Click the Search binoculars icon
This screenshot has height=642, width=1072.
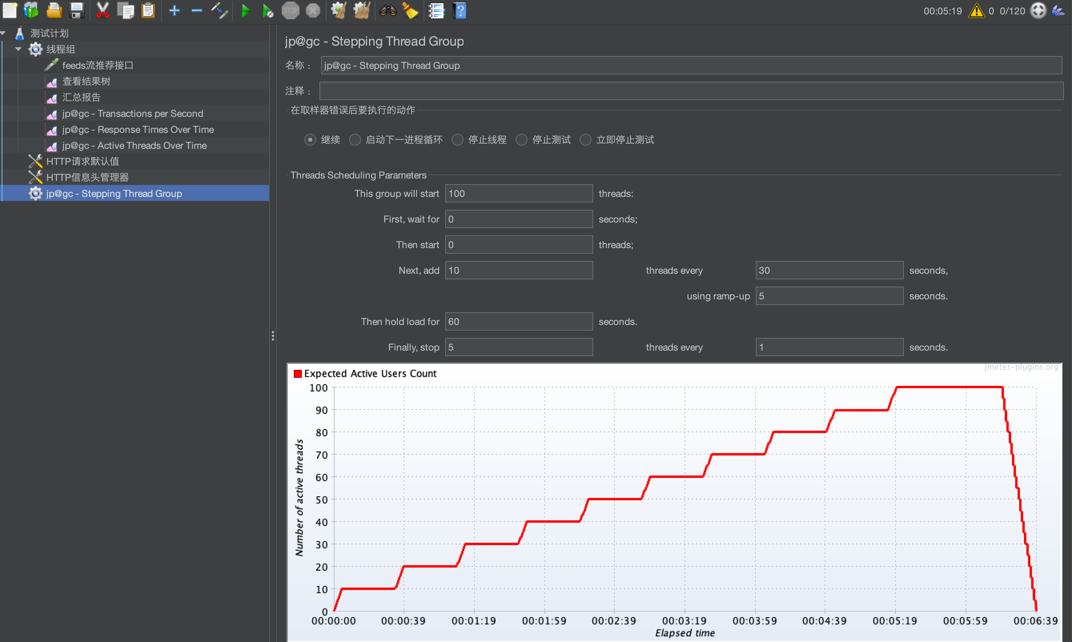click(x=387, y=10)
